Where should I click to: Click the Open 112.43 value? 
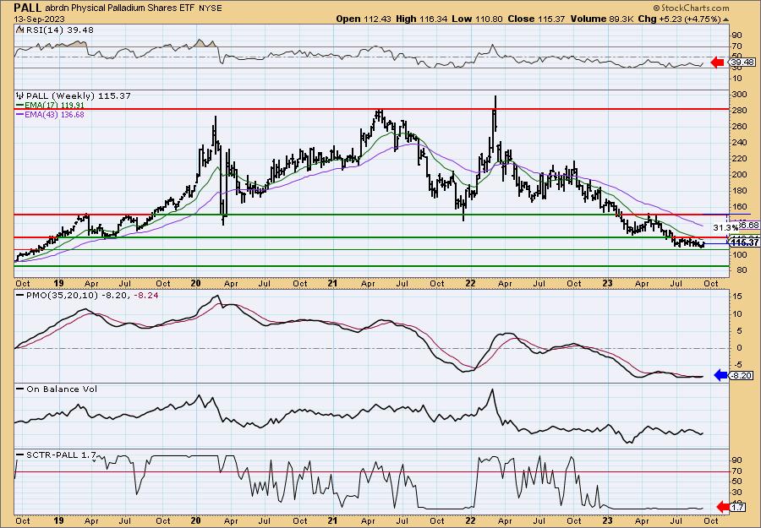pyautogui.click(x=362, y=19)
